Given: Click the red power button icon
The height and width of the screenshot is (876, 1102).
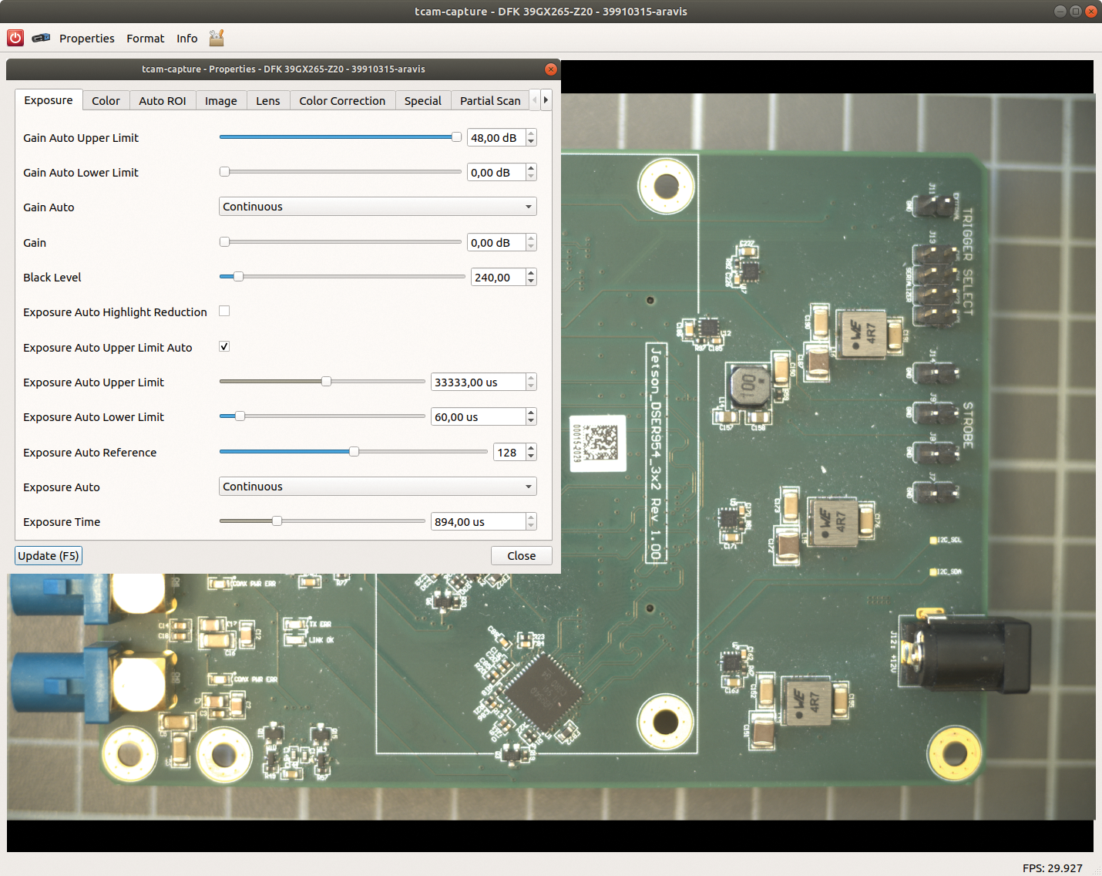Looking at the screenshot, I should [x=15, y=38].
